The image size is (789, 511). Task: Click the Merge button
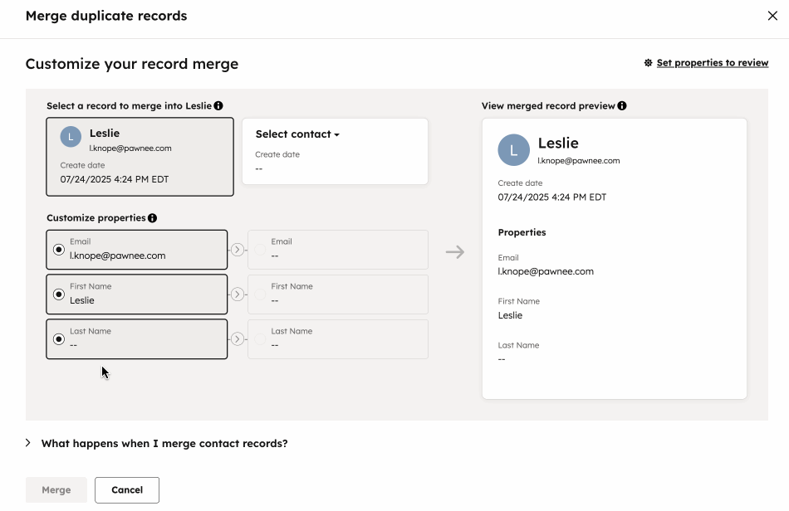56,489
